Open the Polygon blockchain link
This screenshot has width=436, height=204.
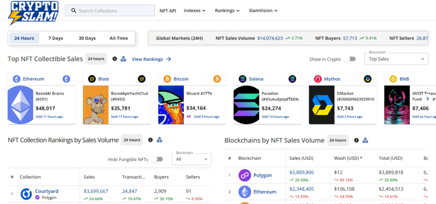click(x=263, y=175)
